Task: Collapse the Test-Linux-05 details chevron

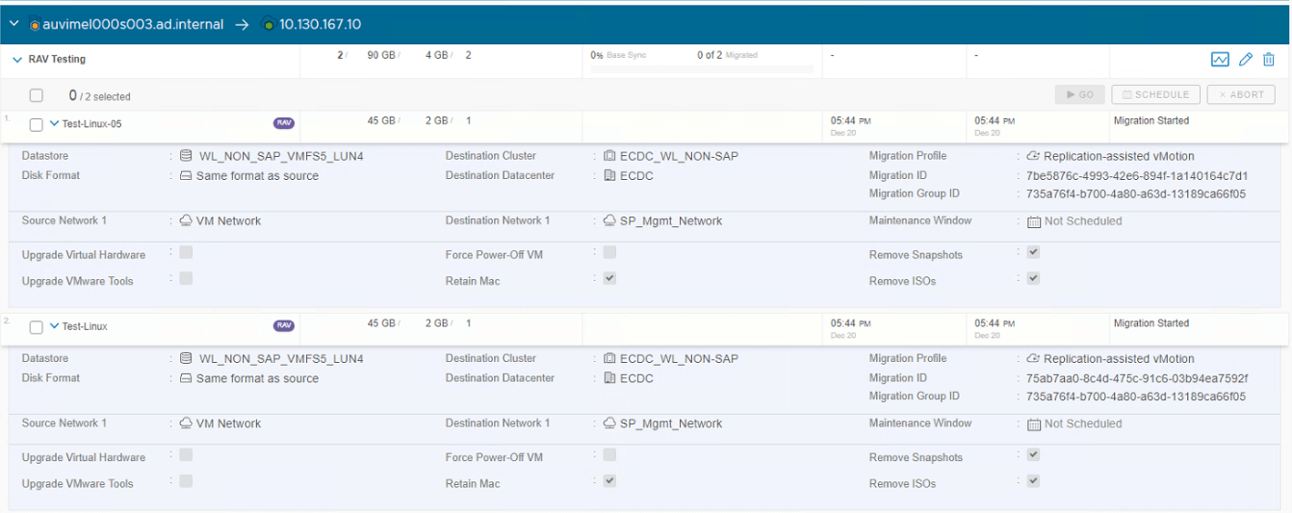Action: [x=54, y=123]
